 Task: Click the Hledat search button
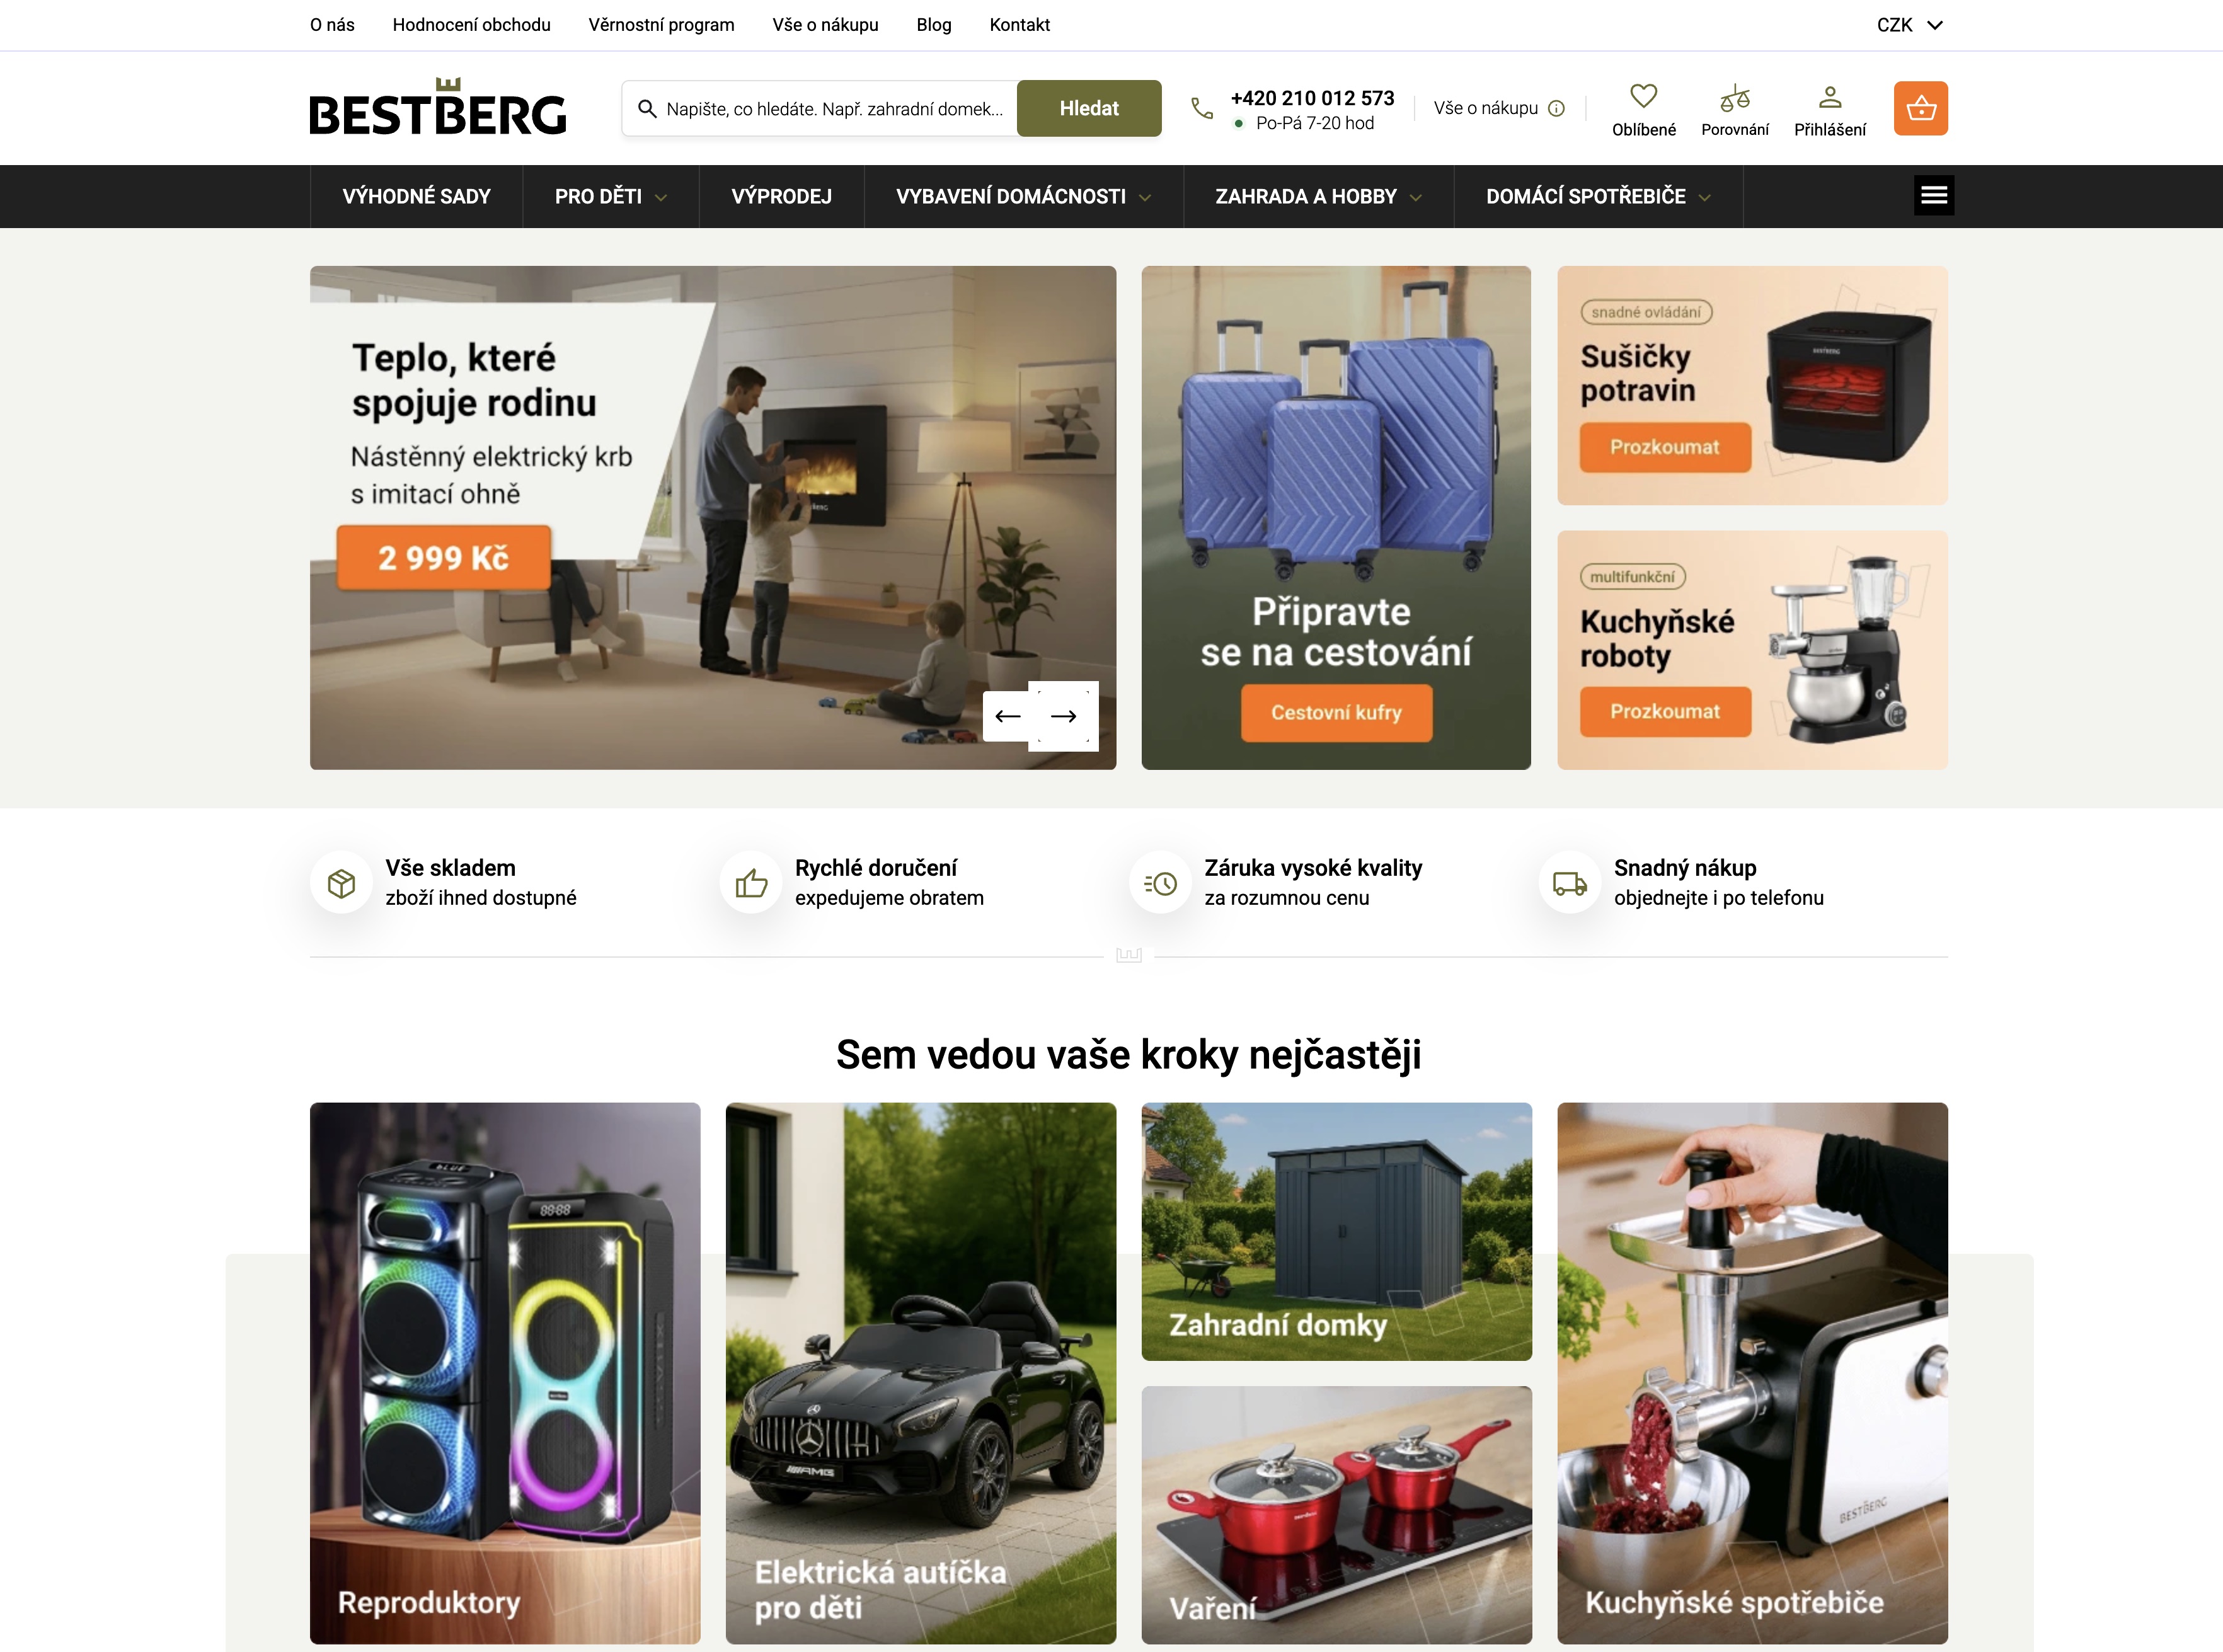tap(1088, 108)
